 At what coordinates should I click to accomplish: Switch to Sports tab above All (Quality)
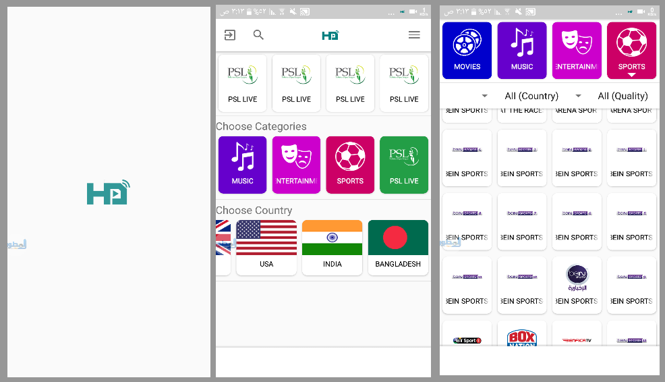(631, 51)
